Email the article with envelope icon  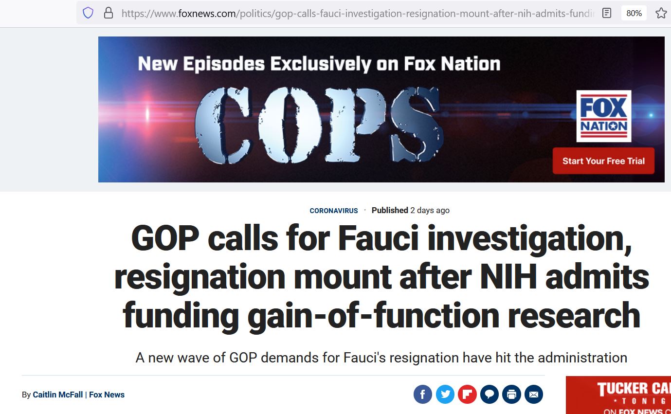(534, 395)
